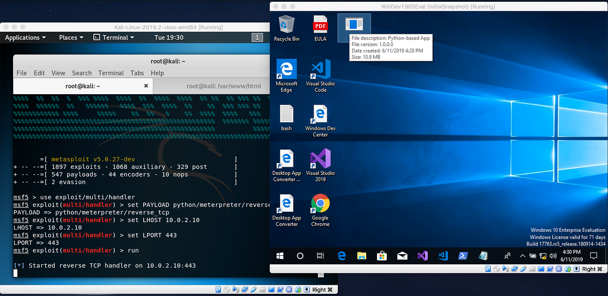The width and height of the screenshot is (608, 296).
Task: Open the Recycle Bin desktop icon
Action: coord(286,28)
